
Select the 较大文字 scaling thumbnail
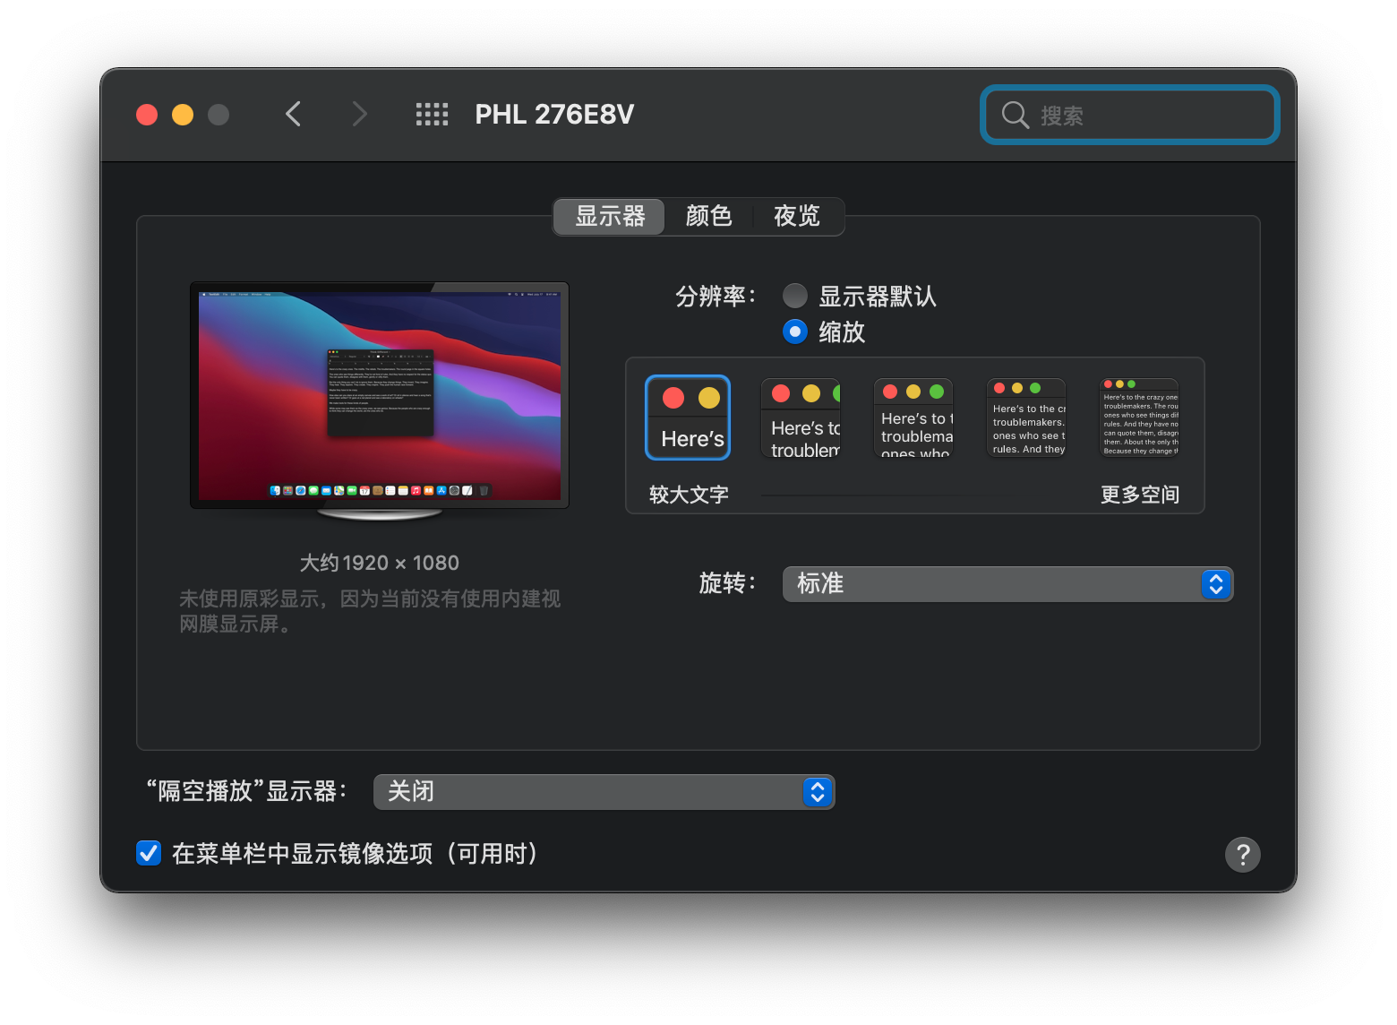[x=688, y=418]
